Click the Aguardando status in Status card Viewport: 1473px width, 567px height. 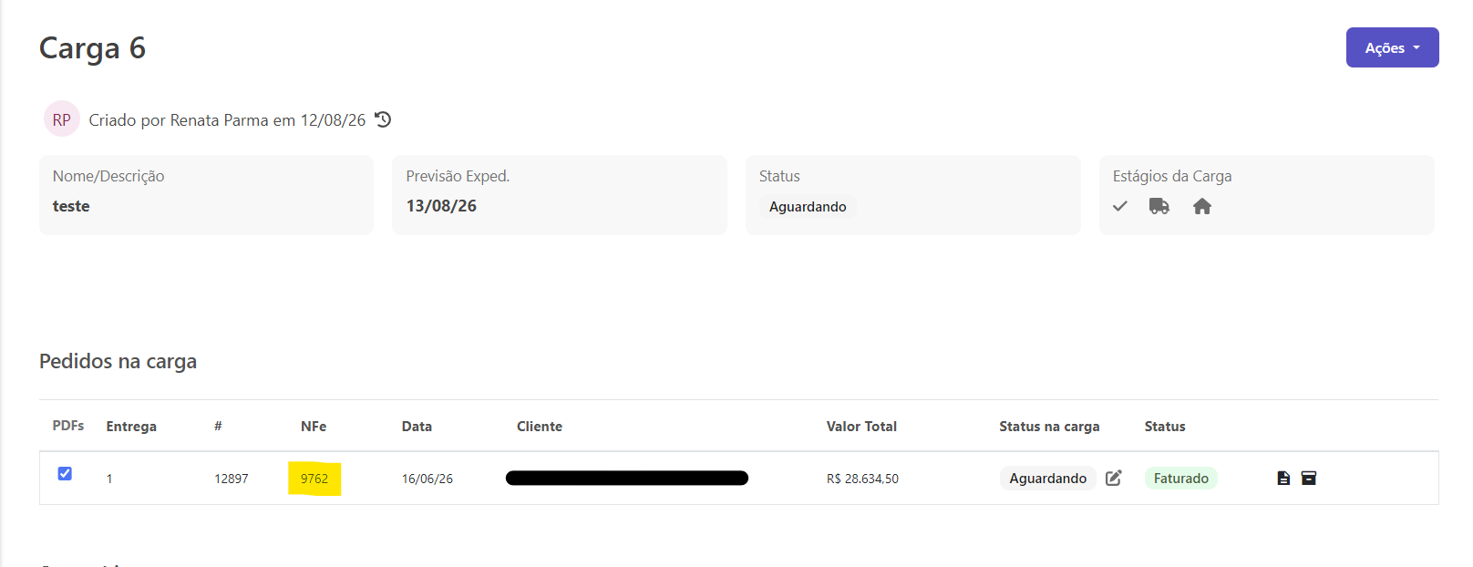(808, 207)
